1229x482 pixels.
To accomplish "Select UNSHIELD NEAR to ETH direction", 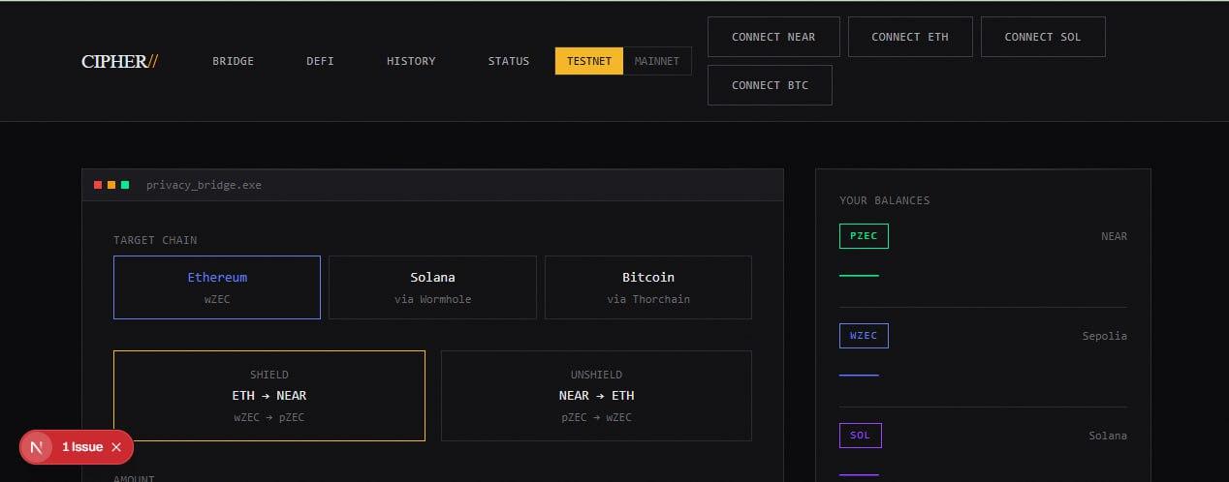I will pos(596,396).
